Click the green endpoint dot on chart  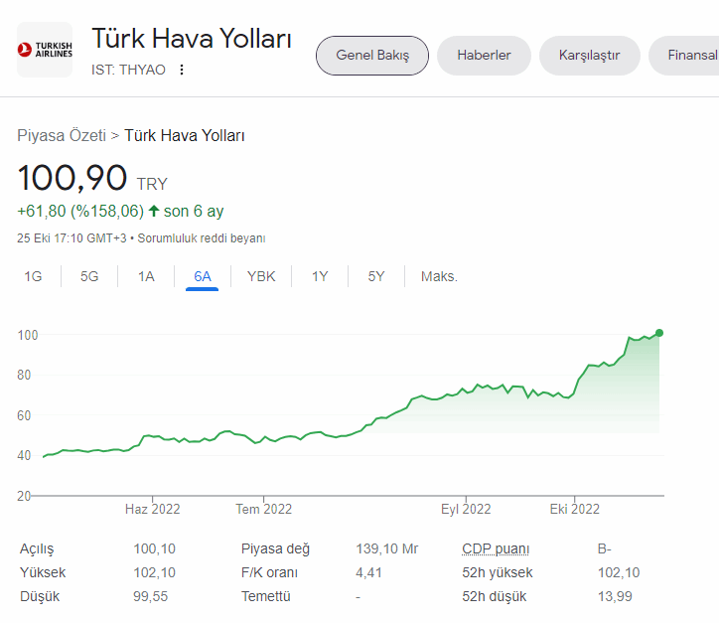659,333
